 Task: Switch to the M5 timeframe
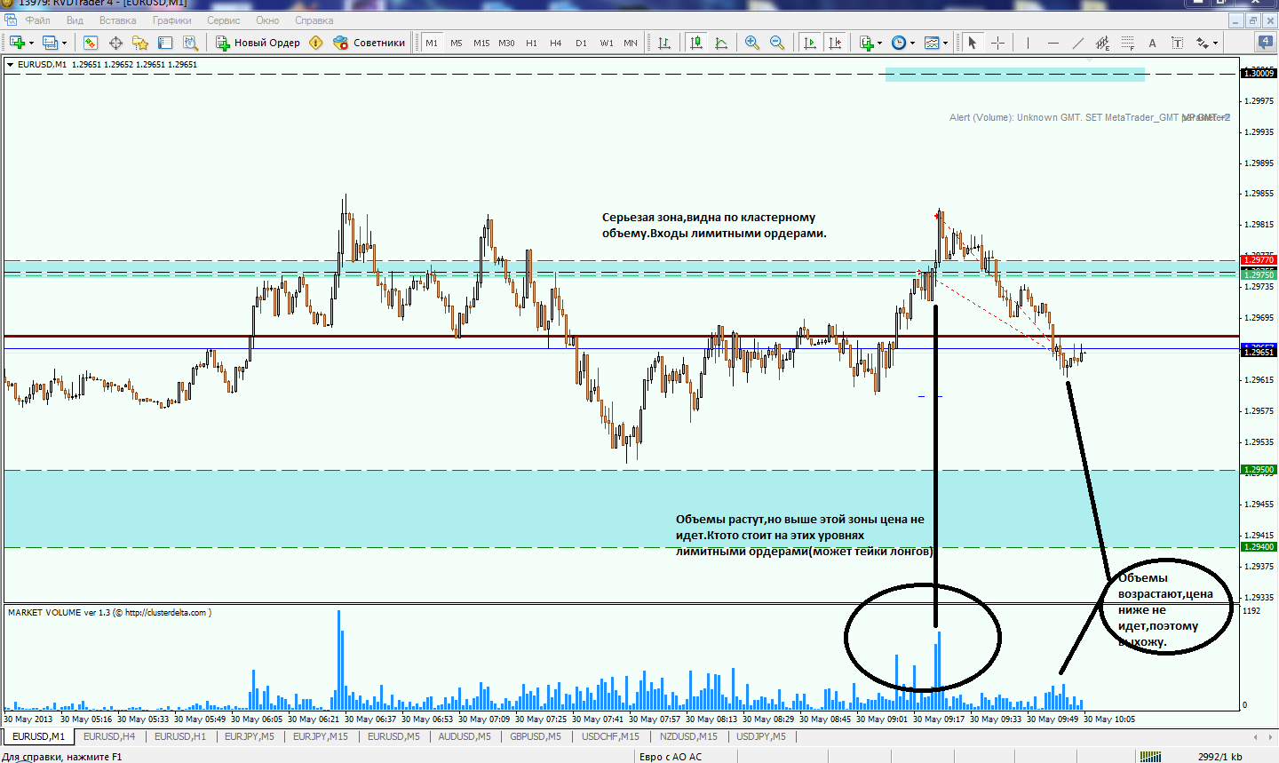[457, 43]
